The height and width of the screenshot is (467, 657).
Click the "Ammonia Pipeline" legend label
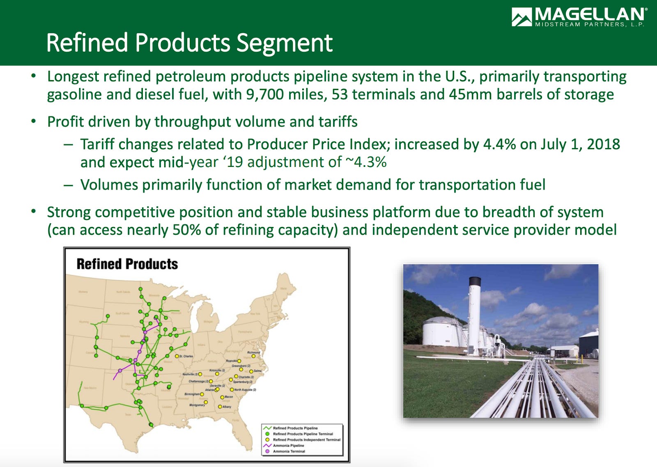289,445
